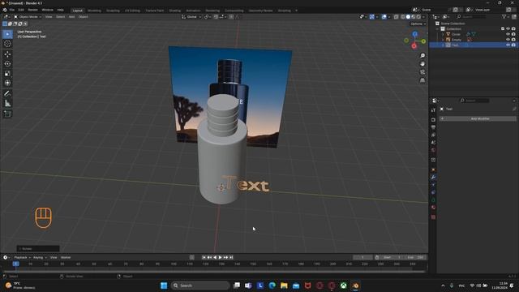Viewport: 519px width, 292px height.
Task: Toggle visibility eye of Text object
Action: click(508, 45)
